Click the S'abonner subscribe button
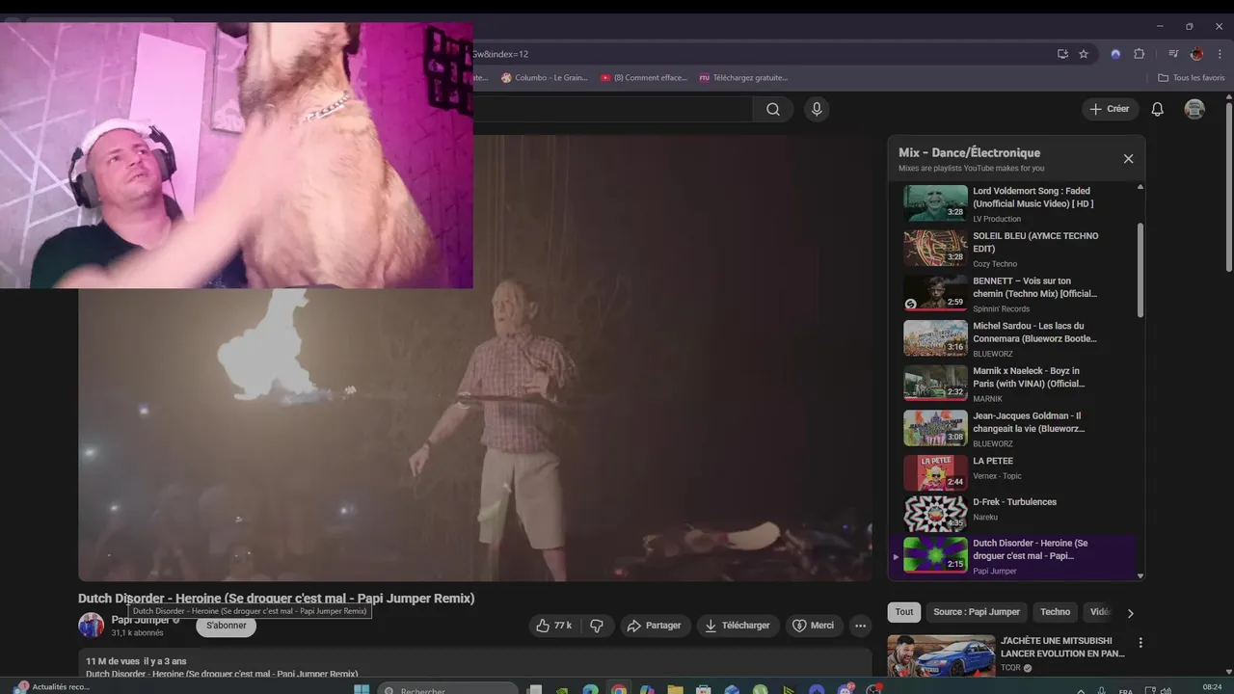The width and height of the screenshot is (1234, 694). (227, 626)
